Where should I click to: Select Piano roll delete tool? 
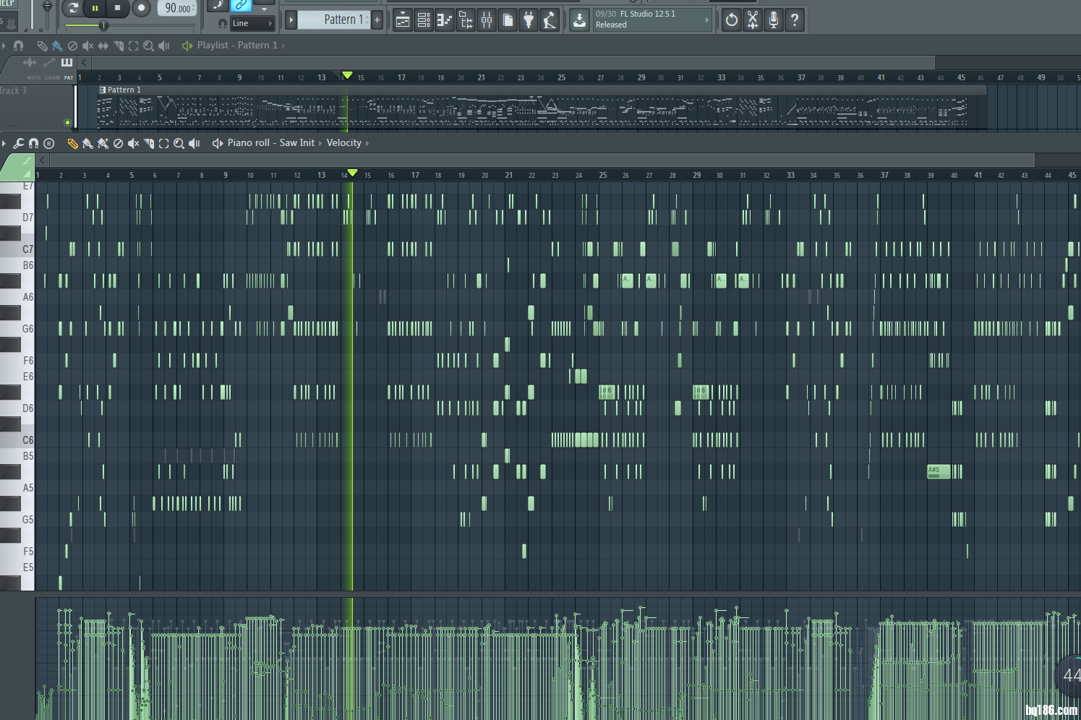click(118, 143)
